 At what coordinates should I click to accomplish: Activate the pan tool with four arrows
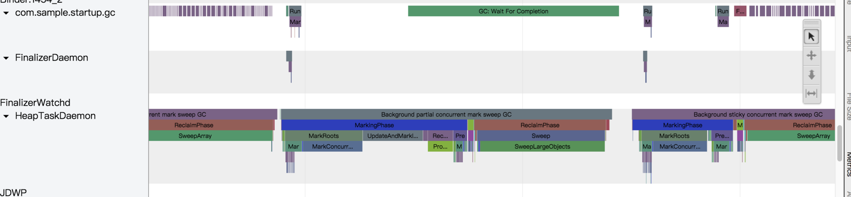(x=811, y=56)
